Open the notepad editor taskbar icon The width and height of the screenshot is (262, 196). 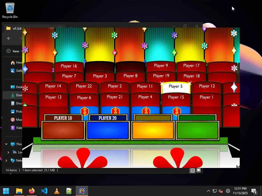(x=69, y=191)
